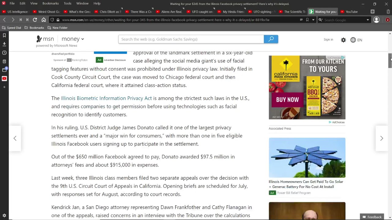
Task: Click into the MSN search the web field
Action: (191, 39)
